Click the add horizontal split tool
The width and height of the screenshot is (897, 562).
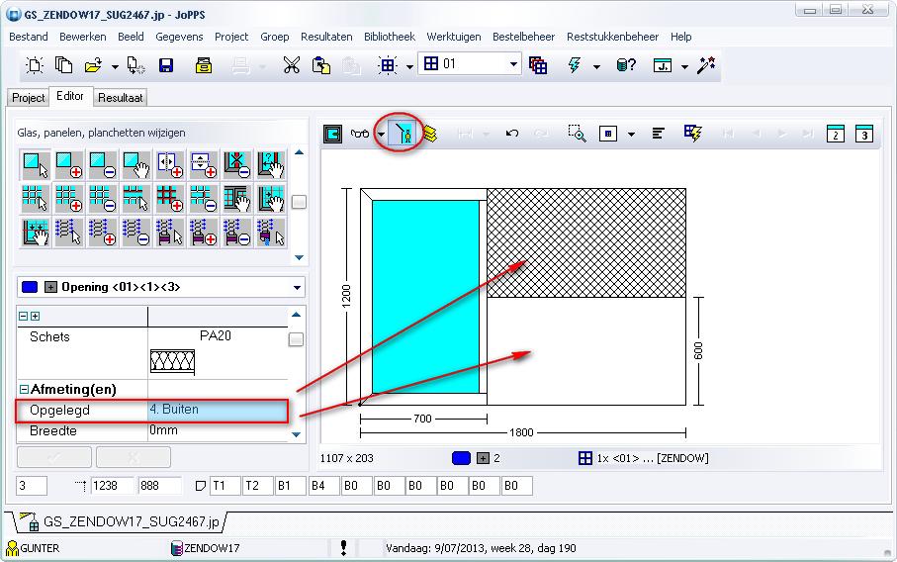[204, 165]
